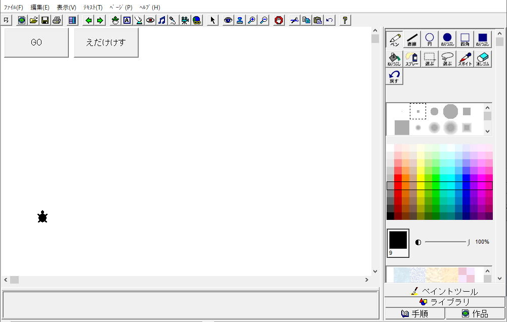Image resolution: width=507 pixels, height=322 pixels.
Task: Pick the スポイト (eyedropper) tool
Action: click(465, 60)
